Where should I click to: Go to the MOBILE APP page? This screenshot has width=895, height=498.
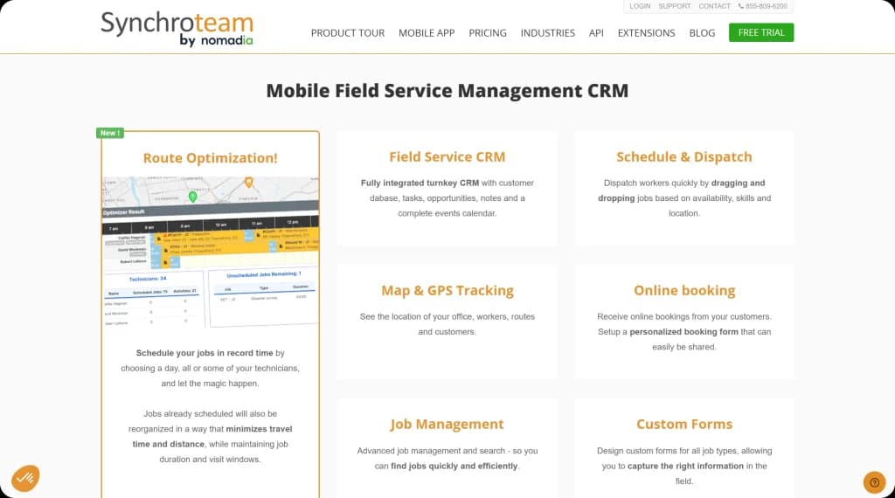[427, 33]
